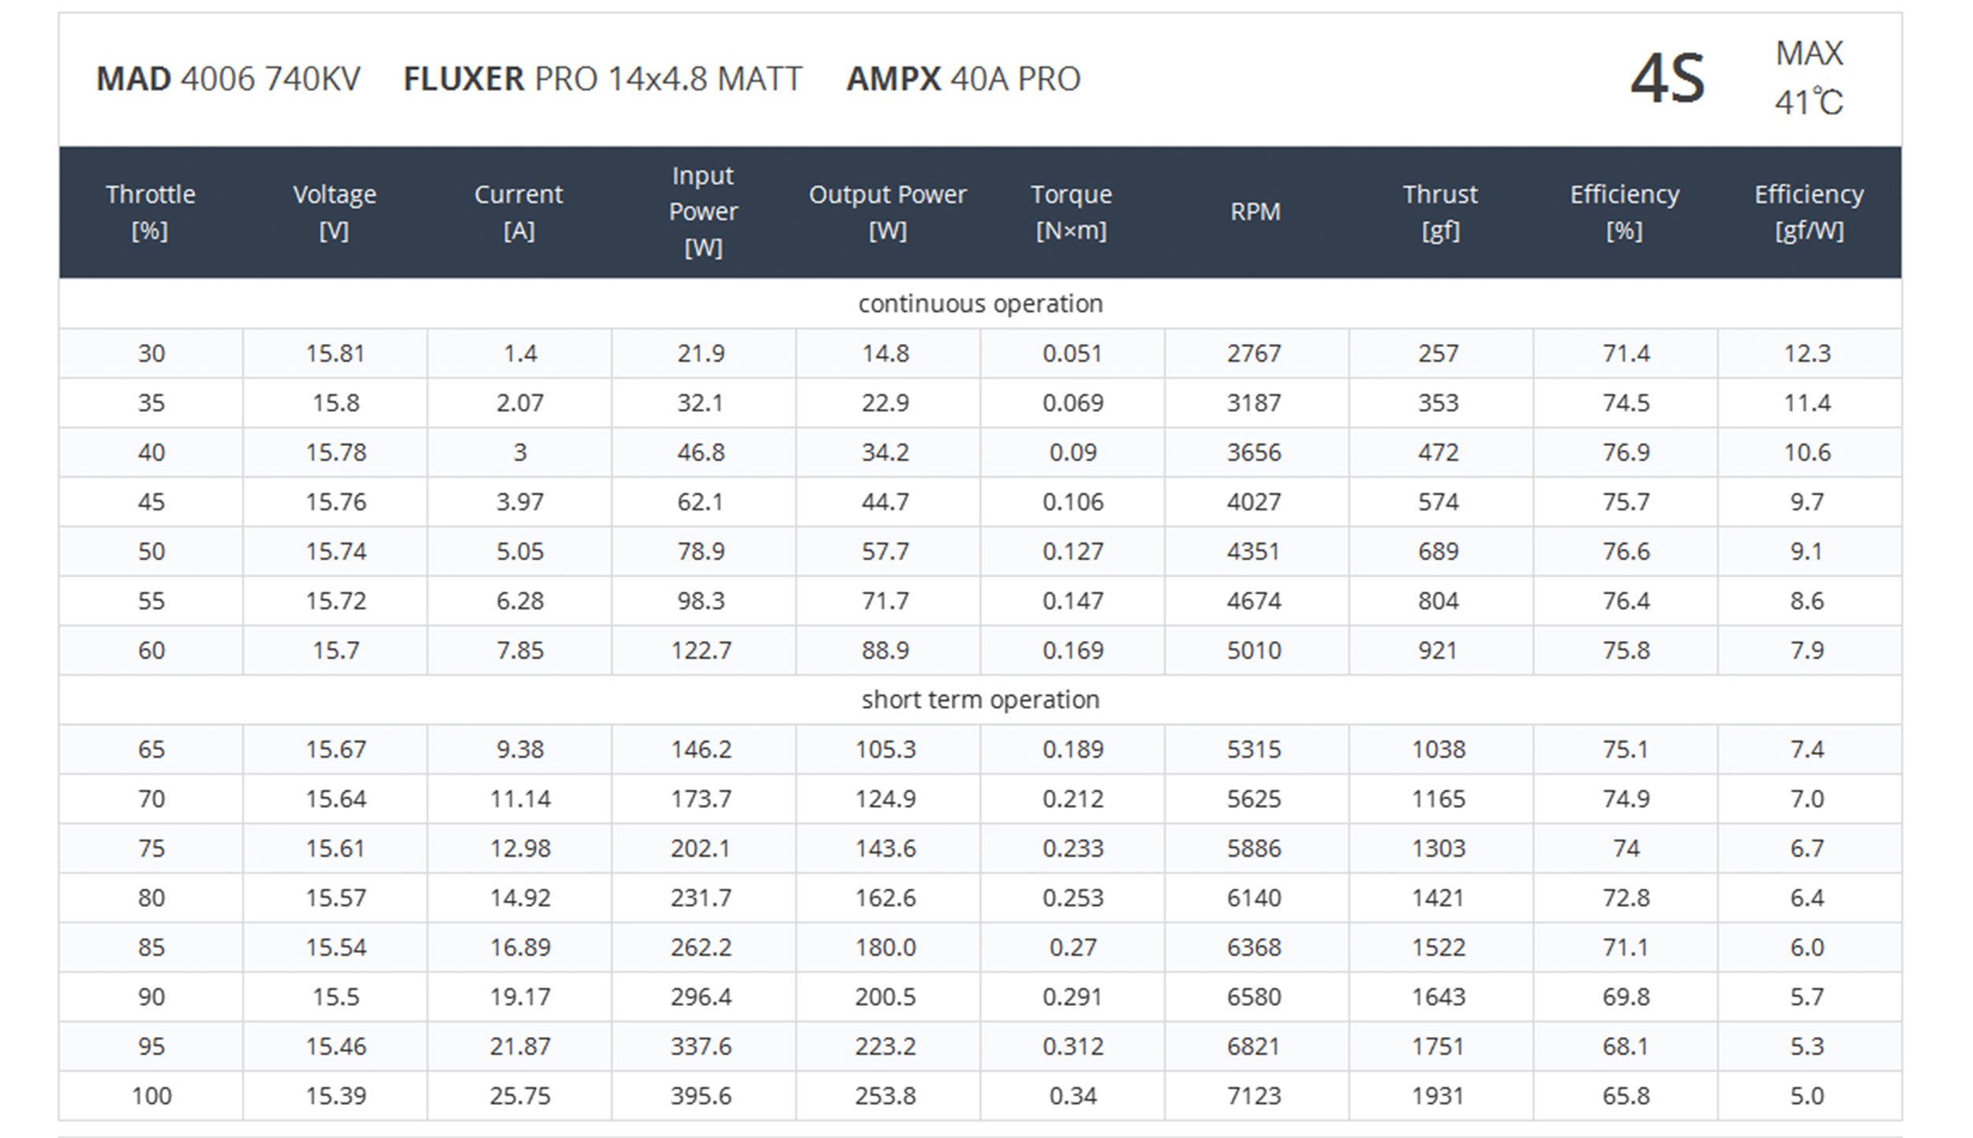Select the Output Power [W] header
The image size is (1973, 1138).
(x=888, y=212)
